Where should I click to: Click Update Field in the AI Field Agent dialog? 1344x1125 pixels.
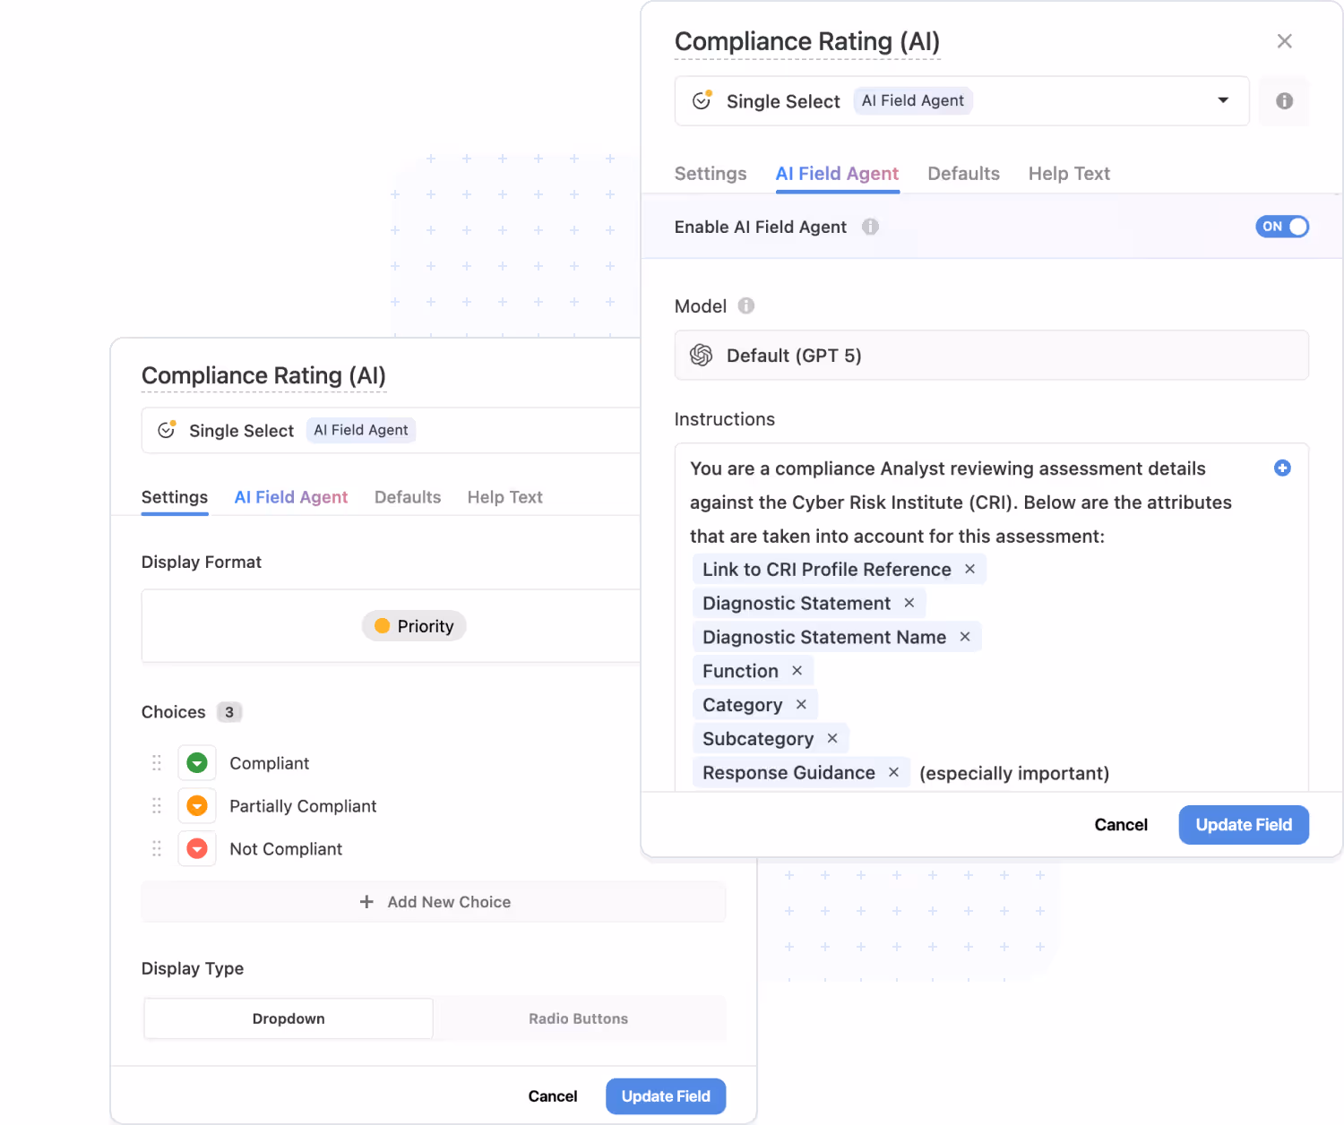[x=1244, y=825]
